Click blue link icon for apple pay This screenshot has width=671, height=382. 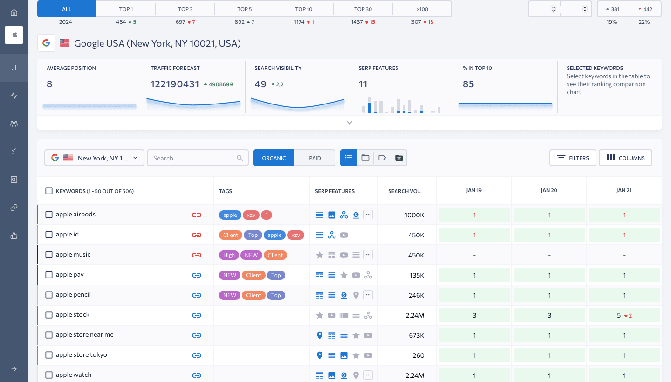tap(197, 275)
